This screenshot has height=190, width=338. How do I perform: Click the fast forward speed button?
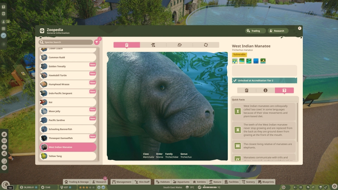(295, 187)
